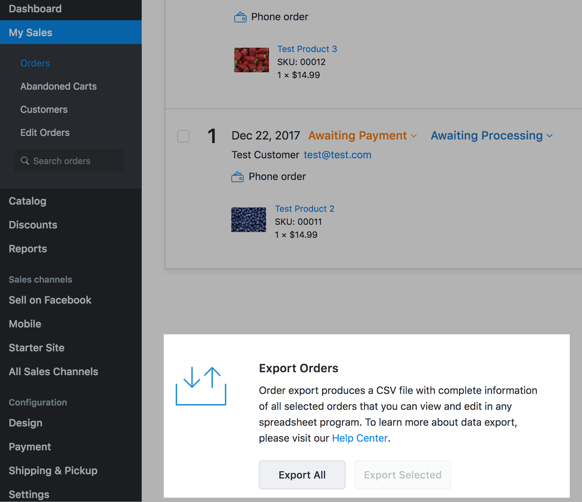Click the wallet icon beside order 1 Phone order
The width and height of the screenshot is (582, 502).
[x=237, y=177]
